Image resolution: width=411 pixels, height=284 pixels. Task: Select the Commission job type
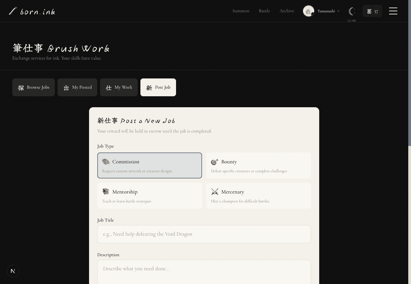tap(150, 165)
